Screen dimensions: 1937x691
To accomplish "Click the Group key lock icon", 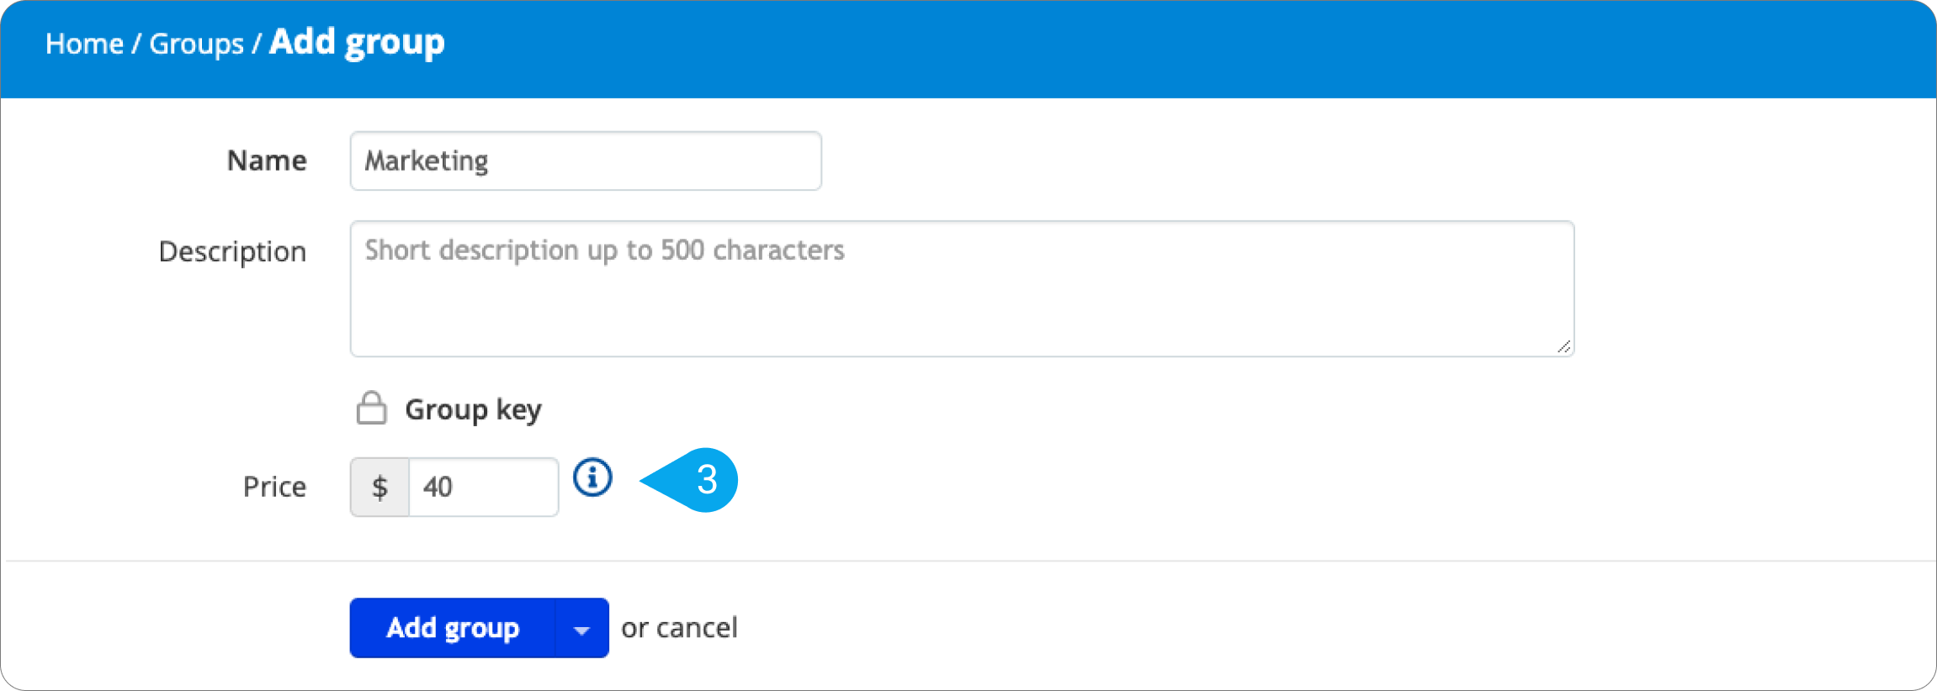I will pyautogui.click(x=371, y=408).
